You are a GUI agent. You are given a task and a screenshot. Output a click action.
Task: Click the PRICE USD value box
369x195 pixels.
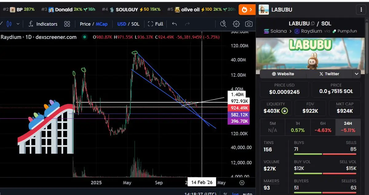coord(284,89)
